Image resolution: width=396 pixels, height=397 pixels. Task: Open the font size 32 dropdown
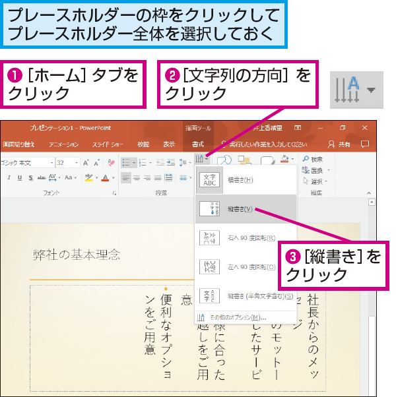76,163
